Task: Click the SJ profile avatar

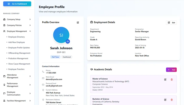Action: [x=61, y=35]
